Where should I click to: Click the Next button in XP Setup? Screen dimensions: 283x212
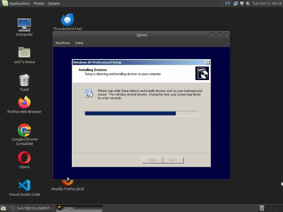point(173,160)
